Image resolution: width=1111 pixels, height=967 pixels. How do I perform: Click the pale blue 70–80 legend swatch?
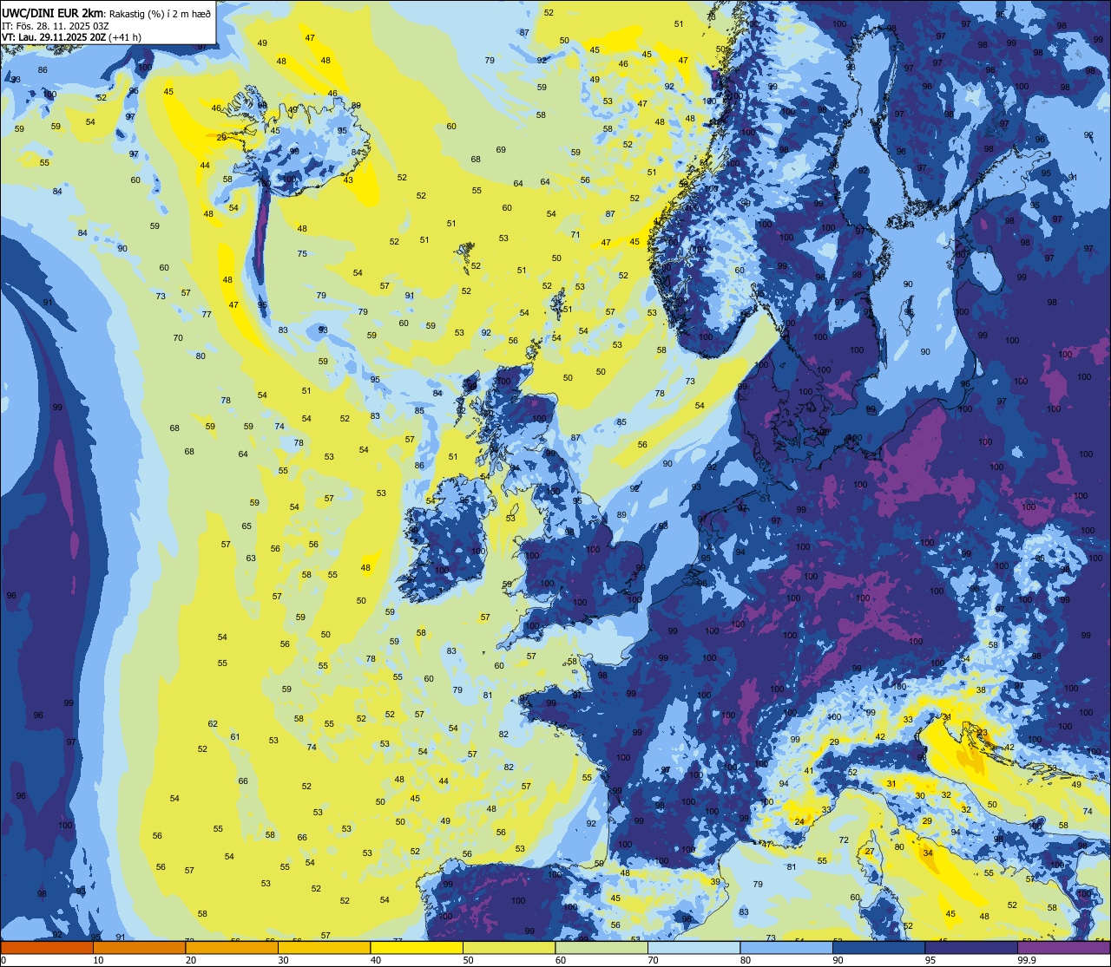click(x=694, y=947)
